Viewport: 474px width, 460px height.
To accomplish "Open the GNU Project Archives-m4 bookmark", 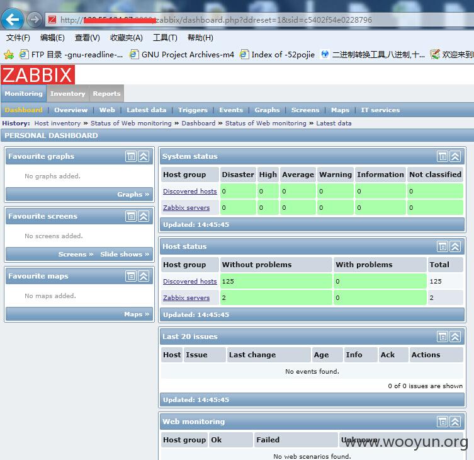I will point(182,55).
